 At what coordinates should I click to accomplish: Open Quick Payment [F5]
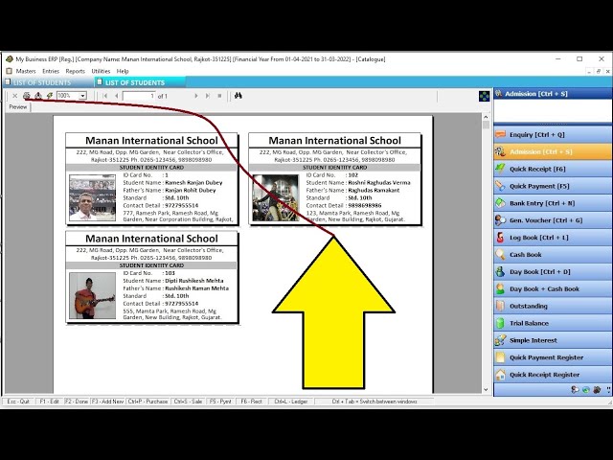(x=553, y=186)
